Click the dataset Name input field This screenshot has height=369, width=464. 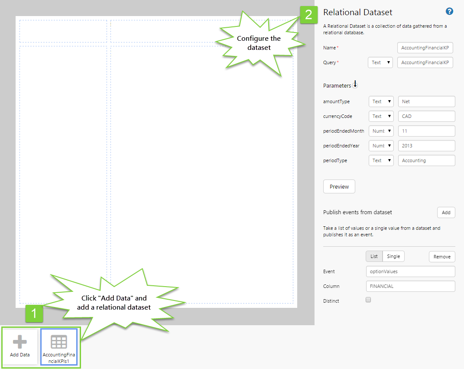coord(425,48)
